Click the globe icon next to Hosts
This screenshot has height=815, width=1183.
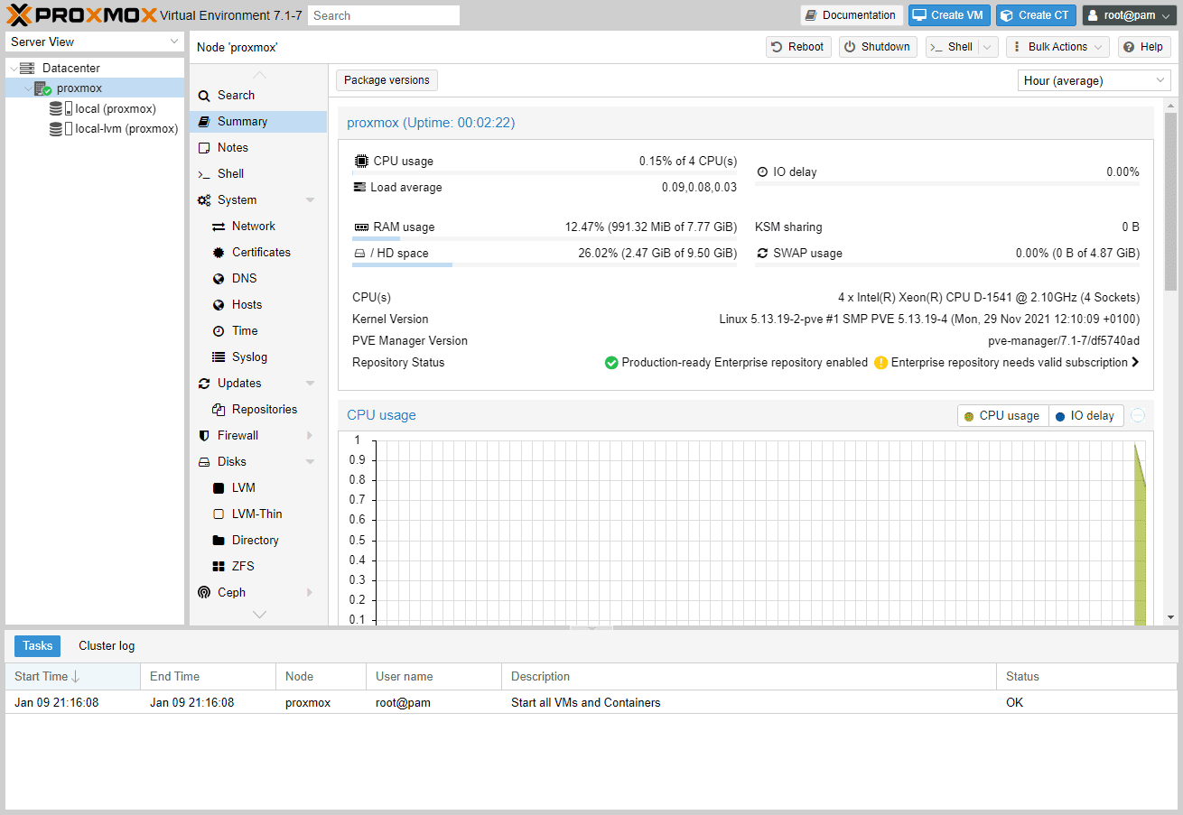click(219, 305)
